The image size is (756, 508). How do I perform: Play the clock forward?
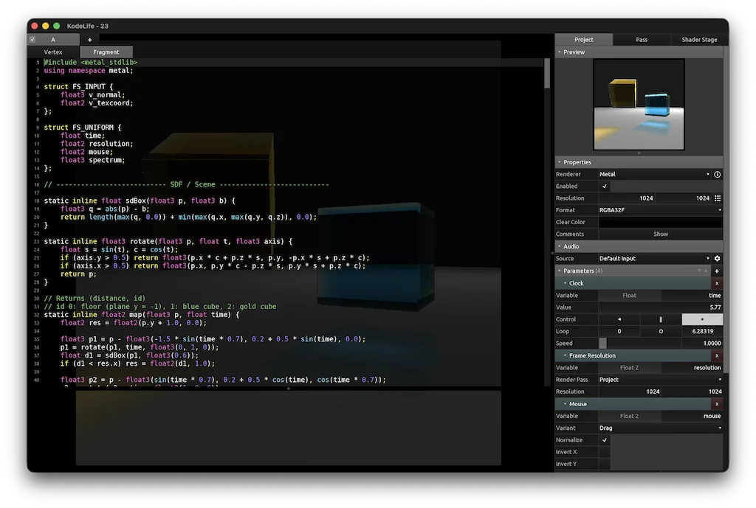[702, 319]
